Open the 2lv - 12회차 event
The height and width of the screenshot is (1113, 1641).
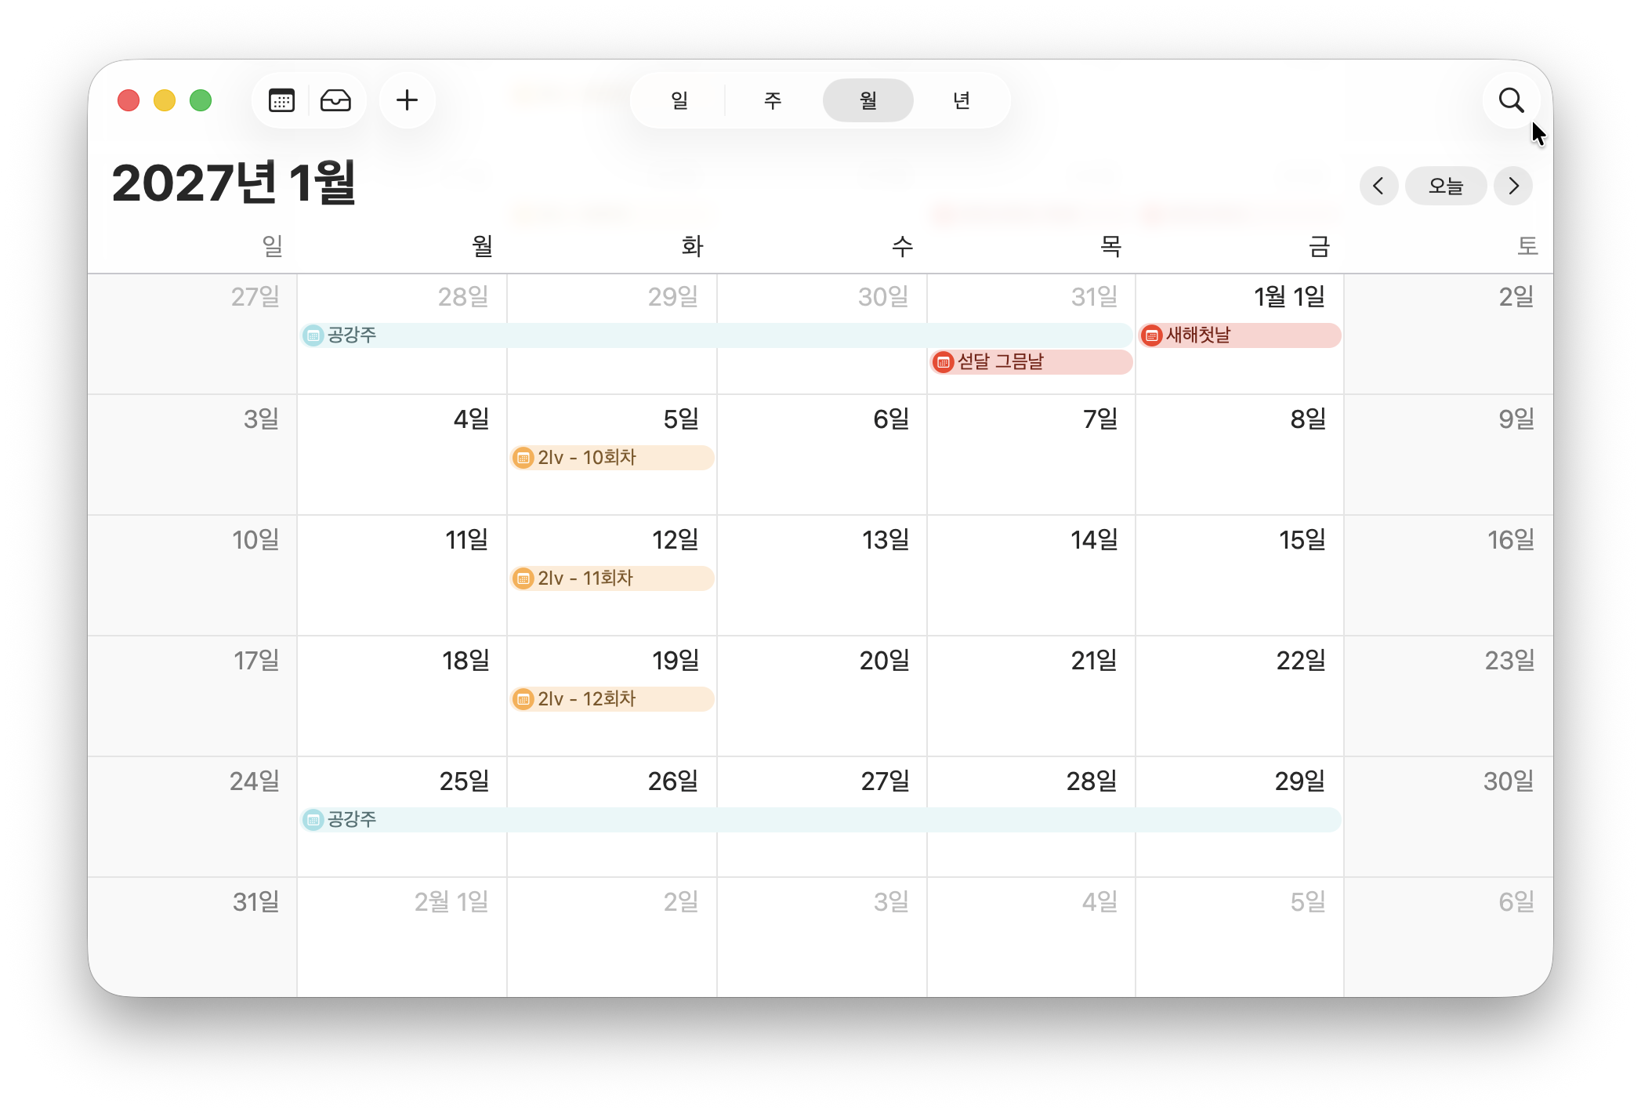pos(612,699)
